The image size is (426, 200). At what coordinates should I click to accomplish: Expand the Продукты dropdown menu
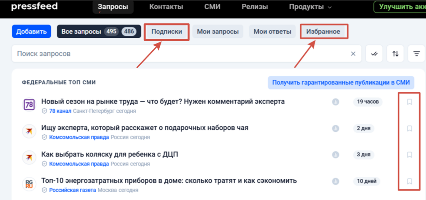coord(310,7)
